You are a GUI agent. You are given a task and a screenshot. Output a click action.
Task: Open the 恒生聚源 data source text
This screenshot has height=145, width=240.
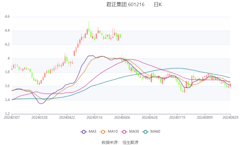coord(130,143)
